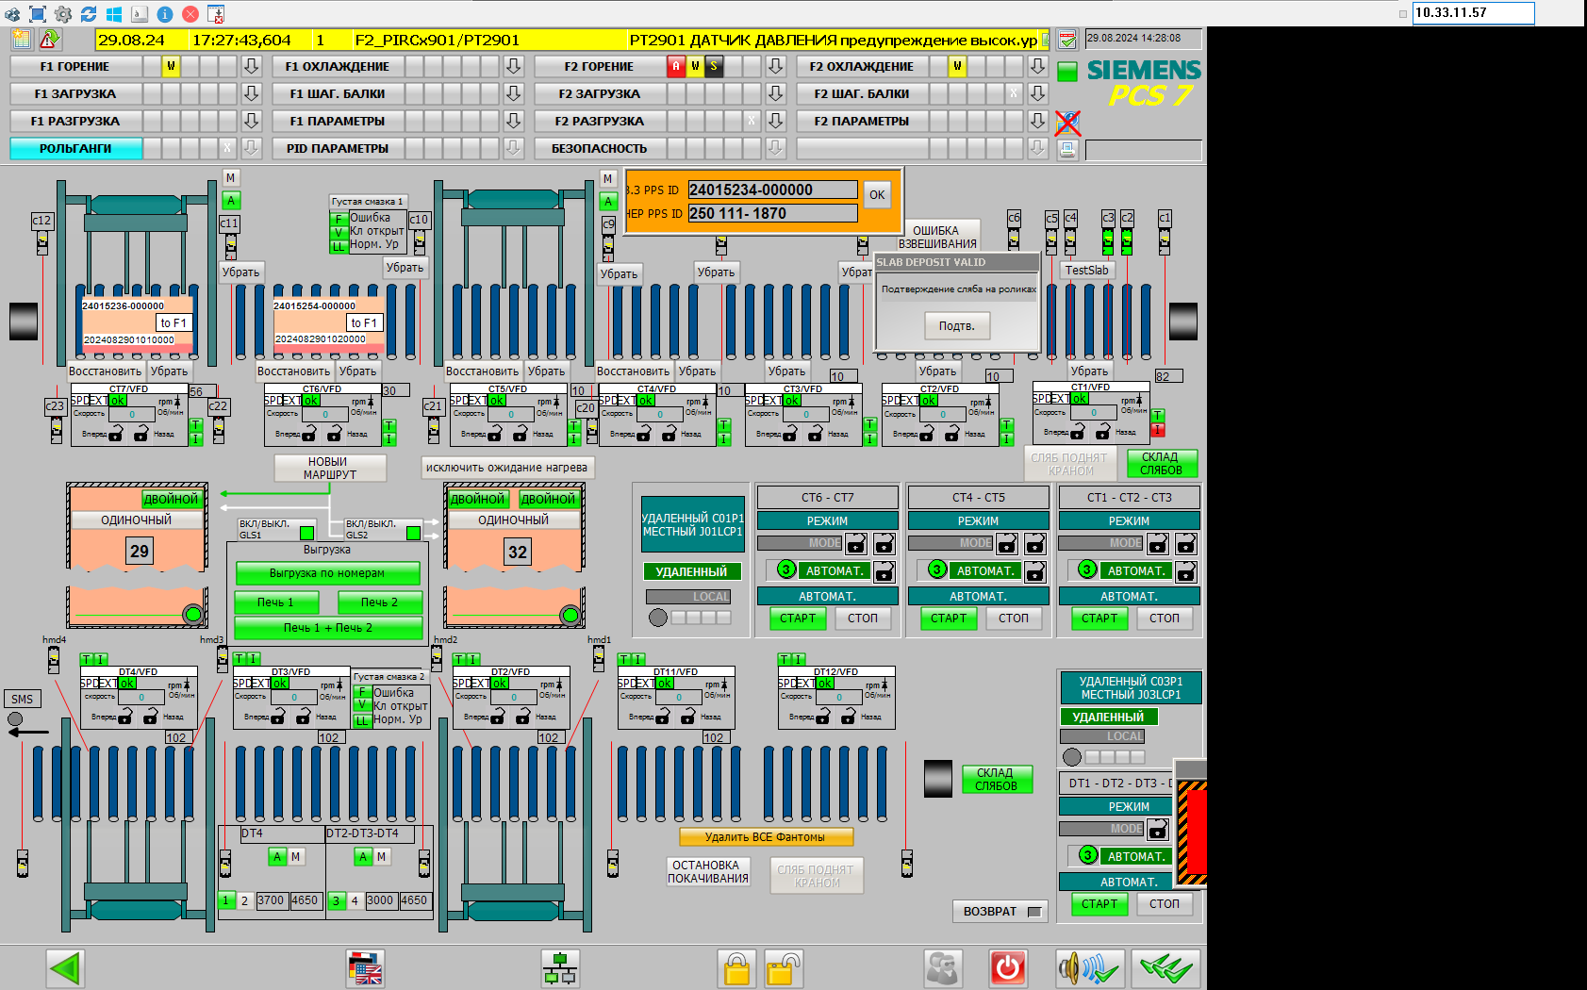Viewport: 1587px width, 990px height.
Task: Toggle the ВКЛ/ВЫКЛ. GLS2 green checkbox
Action: (413, 533)
